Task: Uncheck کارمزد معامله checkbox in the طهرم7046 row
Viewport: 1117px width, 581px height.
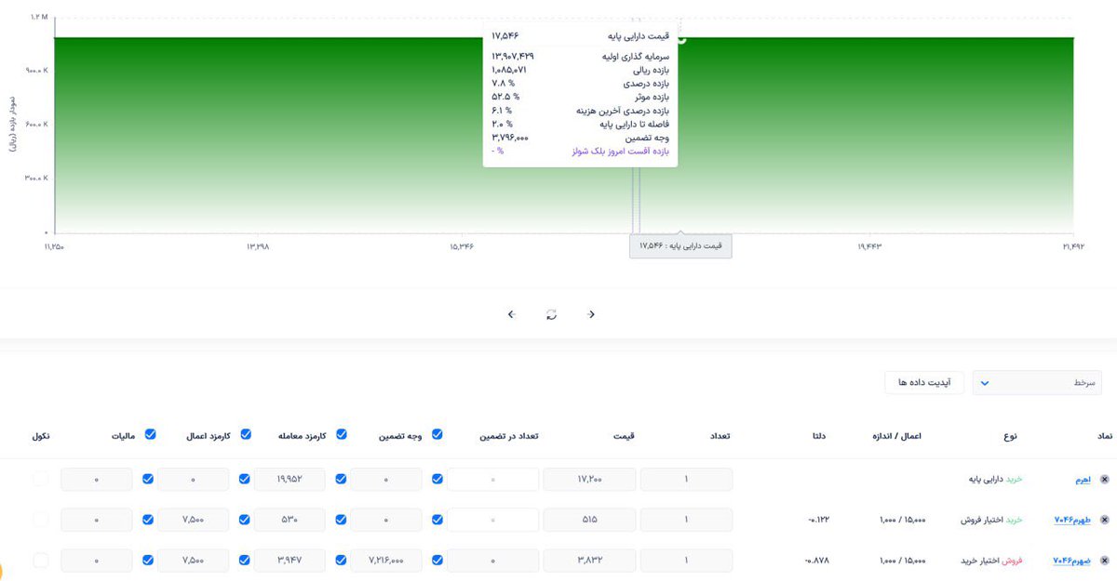Action: [341, 520]
